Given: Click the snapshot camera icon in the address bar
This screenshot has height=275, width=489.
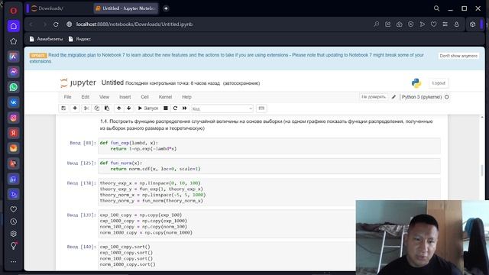Looking at the screenshot, I should (x=399, y=24).
